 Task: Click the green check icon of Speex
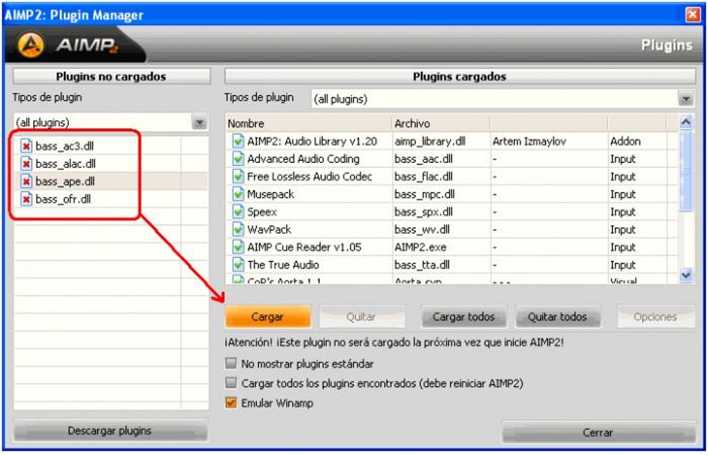coord(238,212)
